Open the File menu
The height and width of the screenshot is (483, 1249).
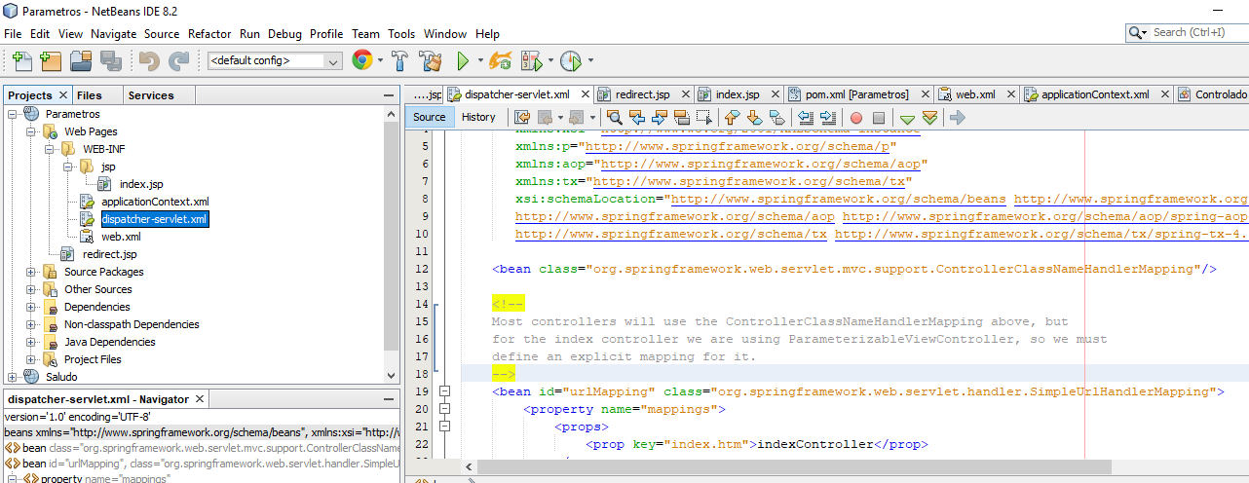(13, 33)
